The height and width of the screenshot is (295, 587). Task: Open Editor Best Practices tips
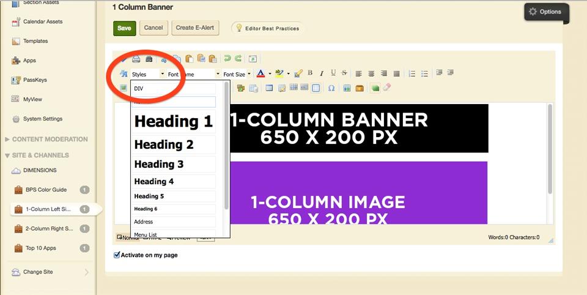click(267, 28)
